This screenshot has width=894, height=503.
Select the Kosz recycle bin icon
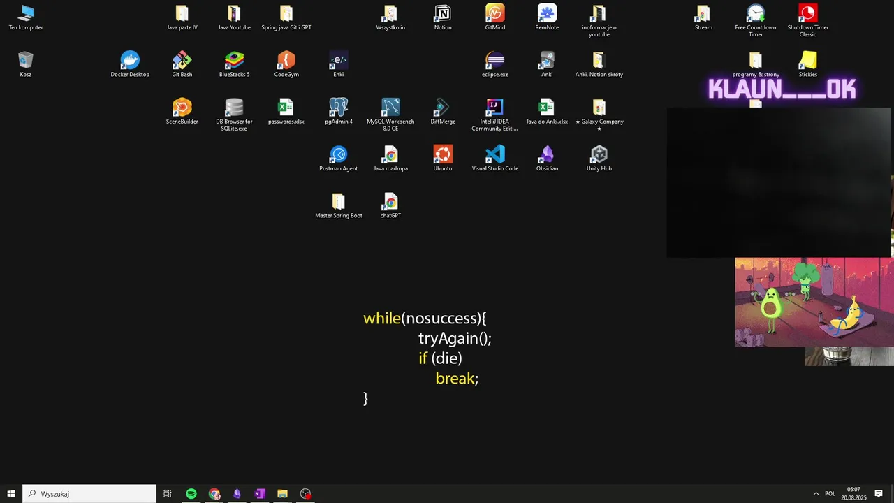[26, 64]
